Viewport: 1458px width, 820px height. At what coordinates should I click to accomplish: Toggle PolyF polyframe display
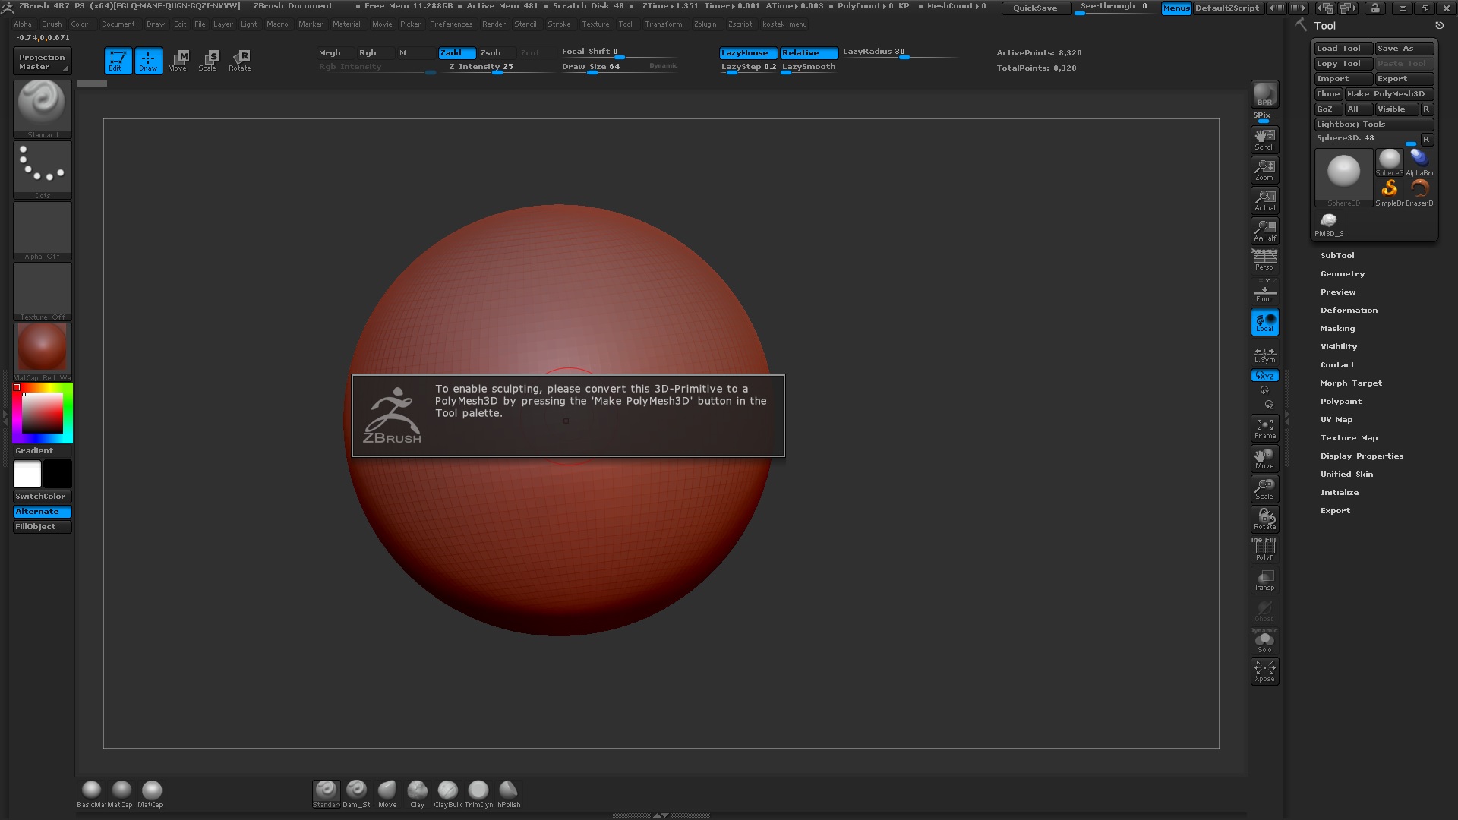click(x=1264, y=550)
